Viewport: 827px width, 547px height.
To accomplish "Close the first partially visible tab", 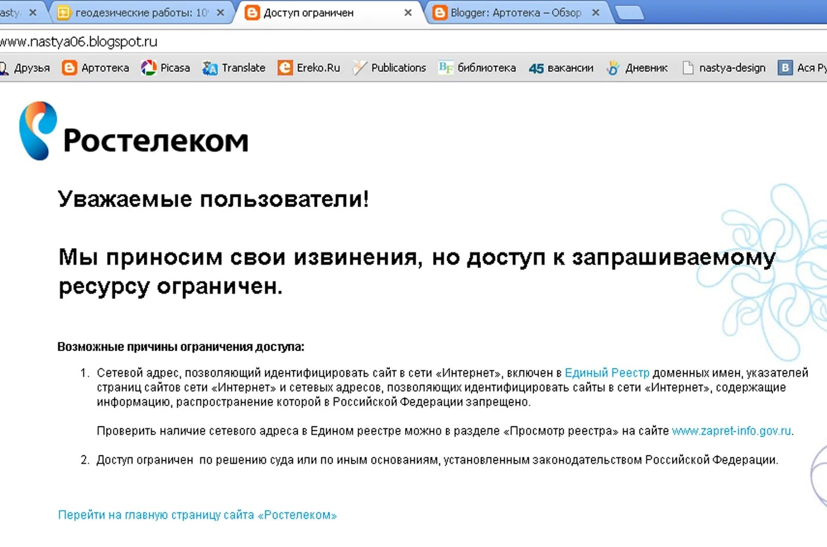I will 33,13.
